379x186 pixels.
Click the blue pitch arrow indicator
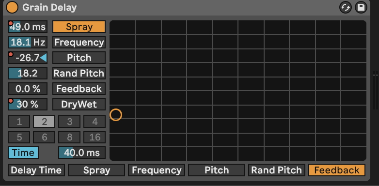click(43, 58)
